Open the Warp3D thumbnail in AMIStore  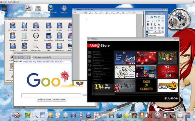(x=168, y=86)
